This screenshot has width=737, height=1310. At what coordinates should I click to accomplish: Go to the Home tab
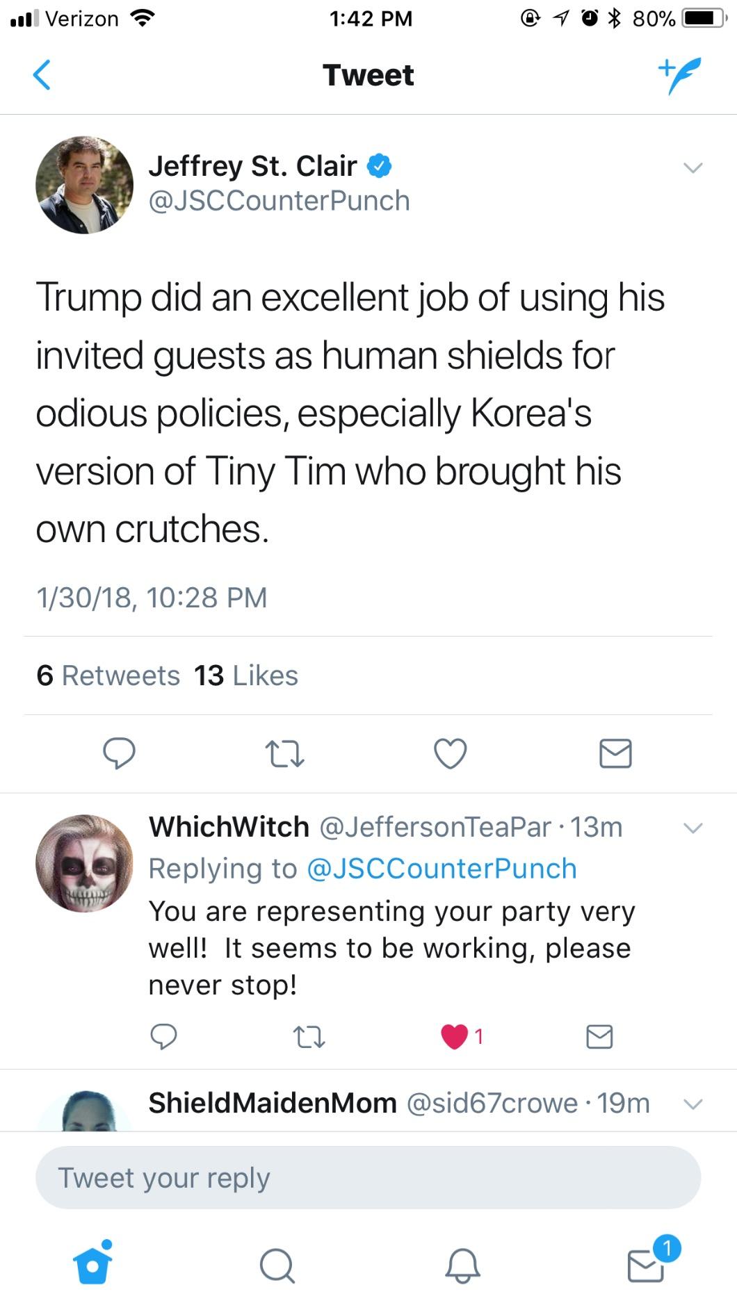93,1265
